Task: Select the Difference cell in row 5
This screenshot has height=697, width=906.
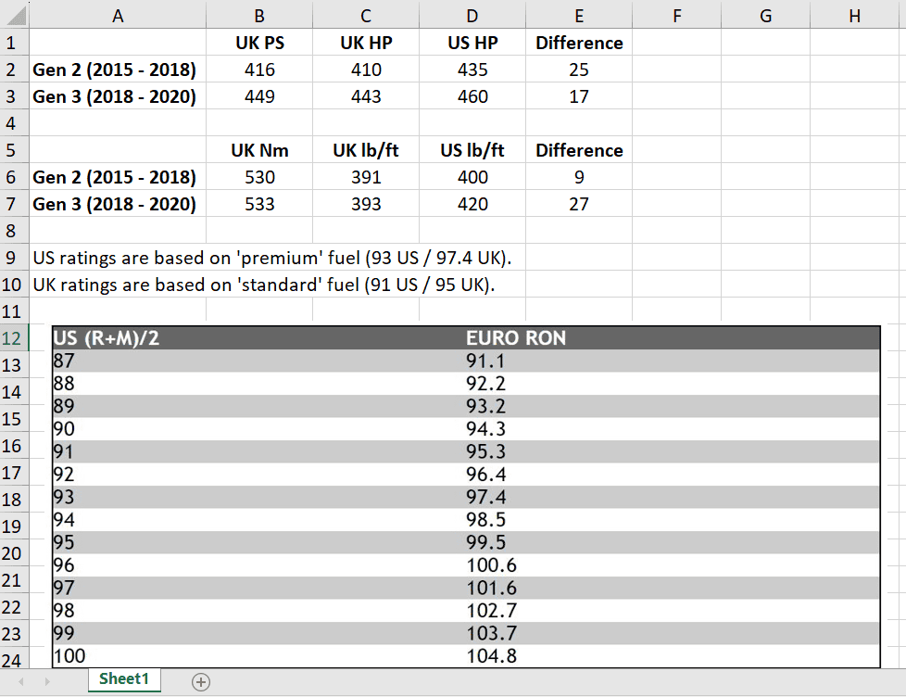Action: click(579, 150)
